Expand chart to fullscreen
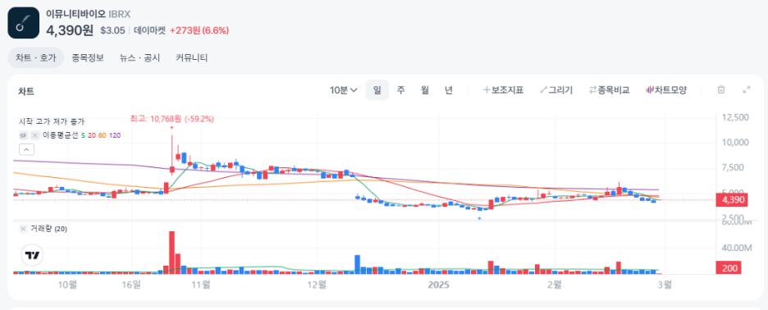Image resolution: width=768 pixels, height=310 pixels. (747, 89)
